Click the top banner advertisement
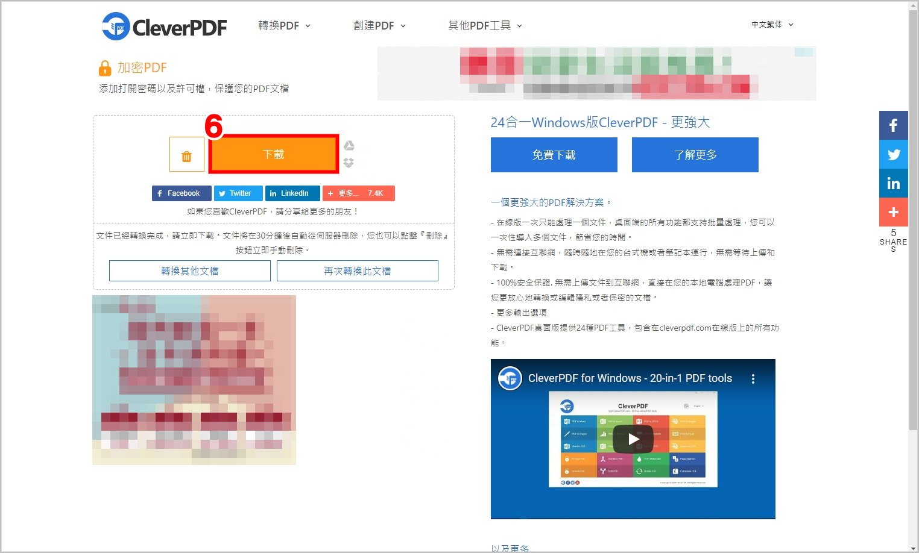 [597, 73]
